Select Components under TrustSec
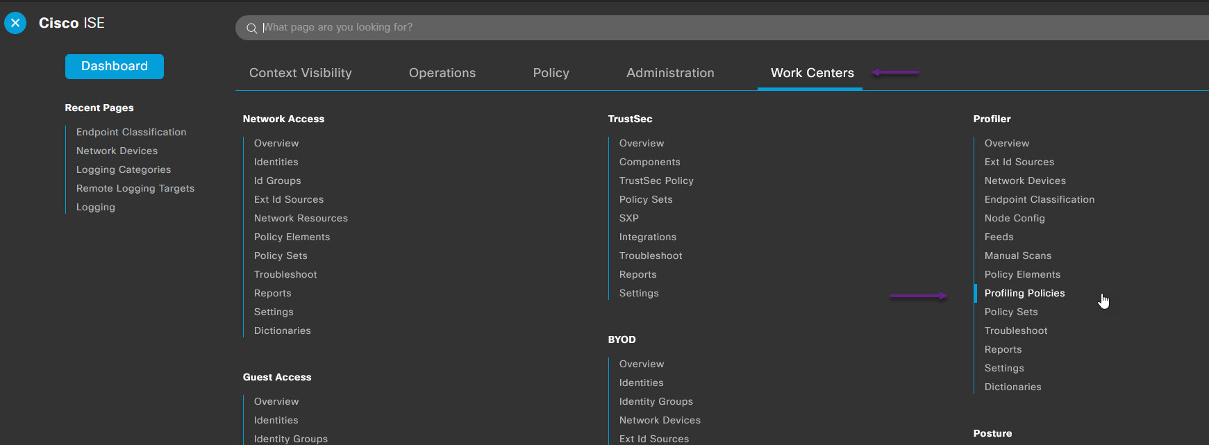This screenshot has height=445, width=1209. click(650, 162)
